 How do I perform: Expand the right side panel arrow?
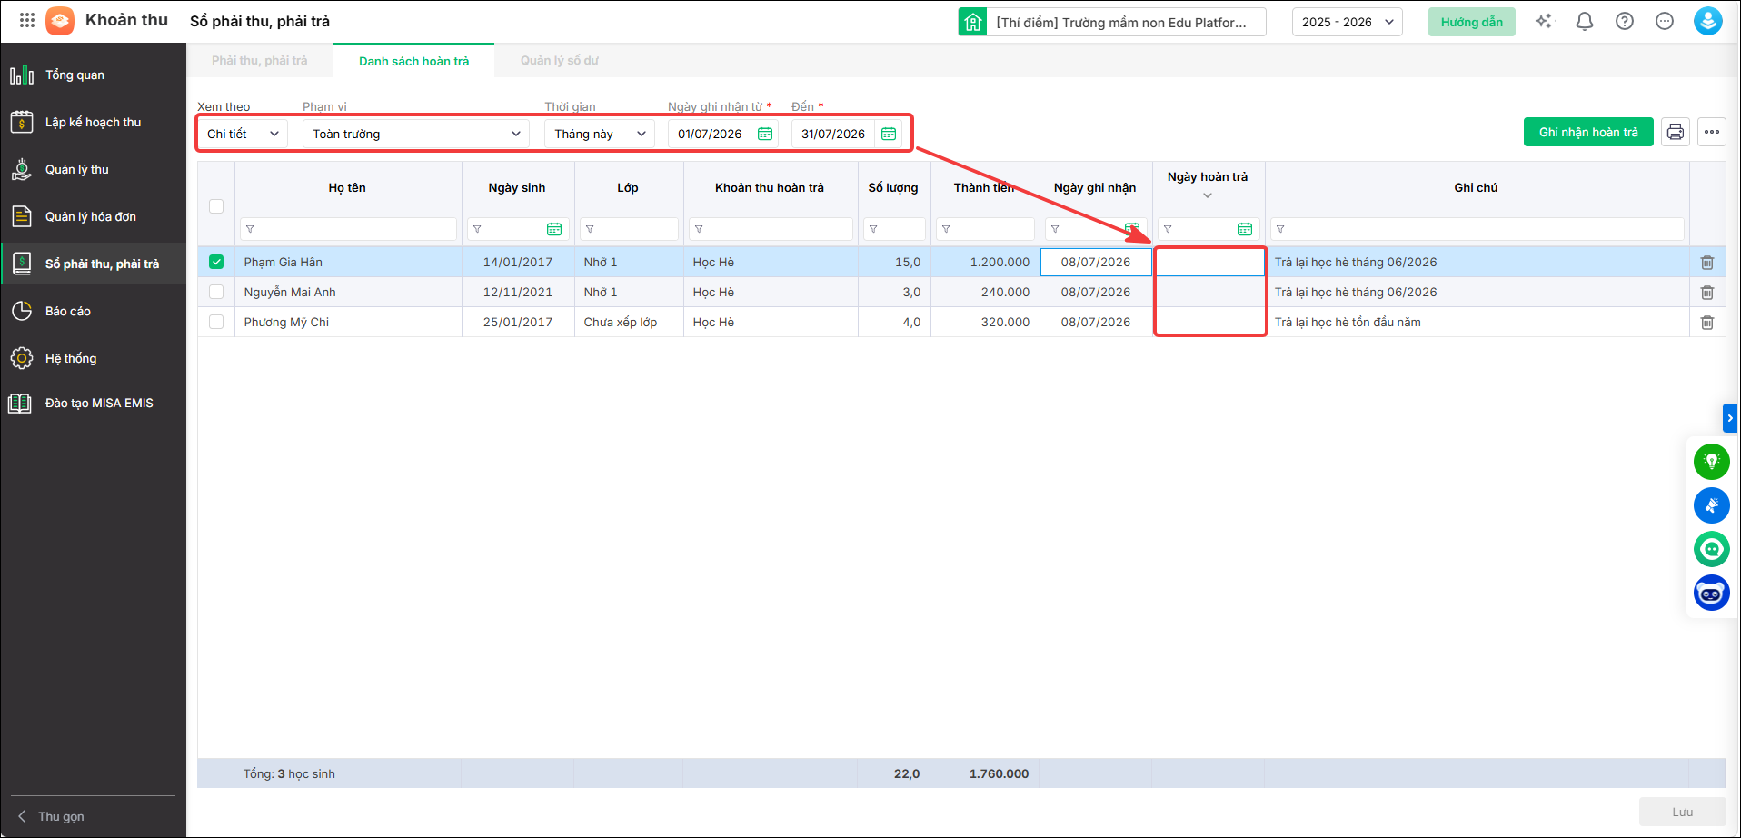[x=1730, y=418]
